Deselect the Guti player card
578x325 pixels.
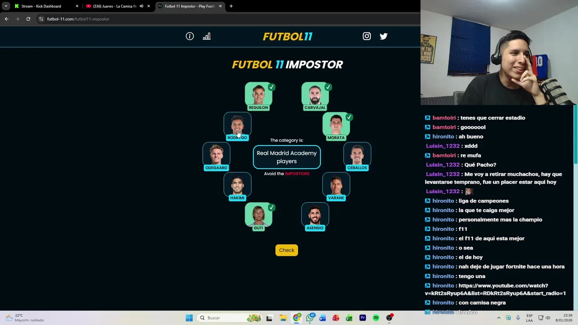[x=258, y=217]
